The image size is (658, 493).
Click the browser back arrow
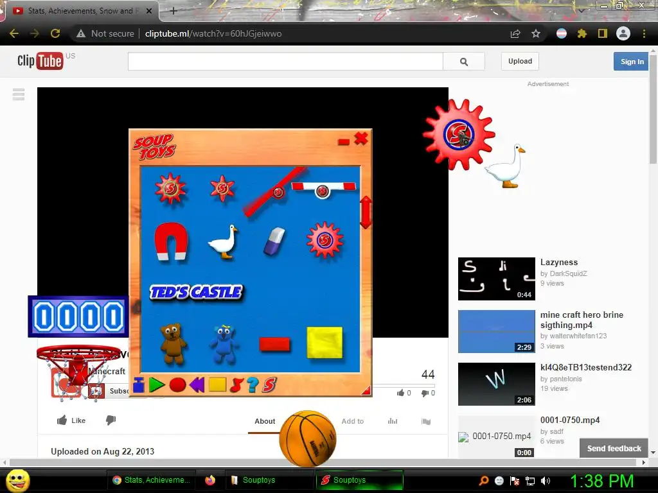[14, 33]
